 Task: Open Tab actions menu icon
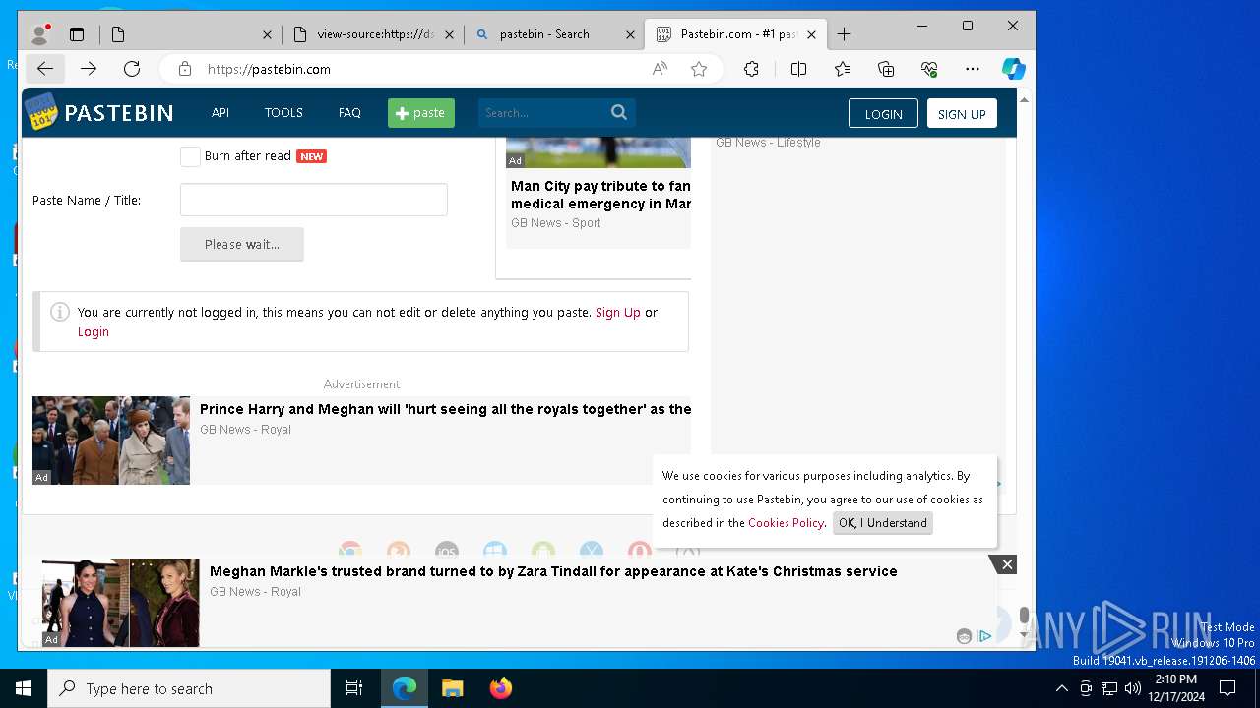(77, 34)
